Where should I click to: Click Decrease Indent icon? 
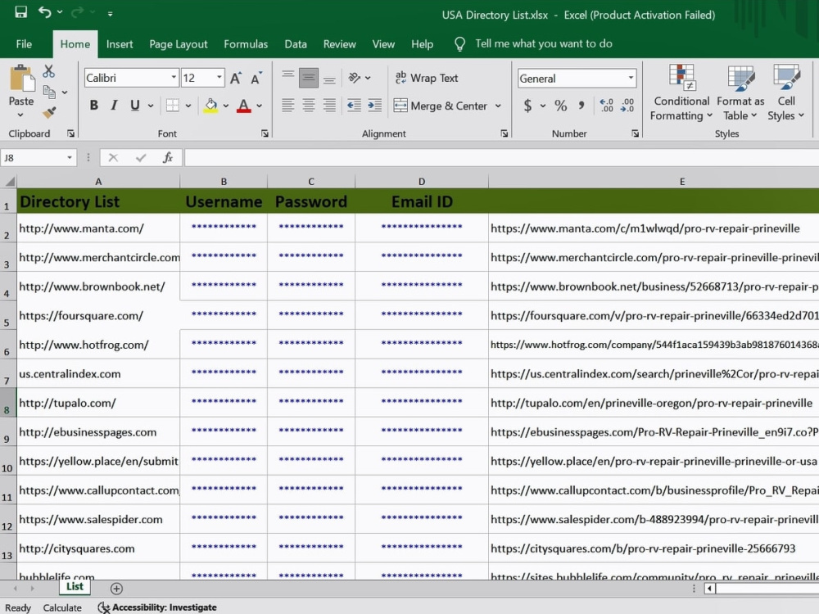[354, 106]
